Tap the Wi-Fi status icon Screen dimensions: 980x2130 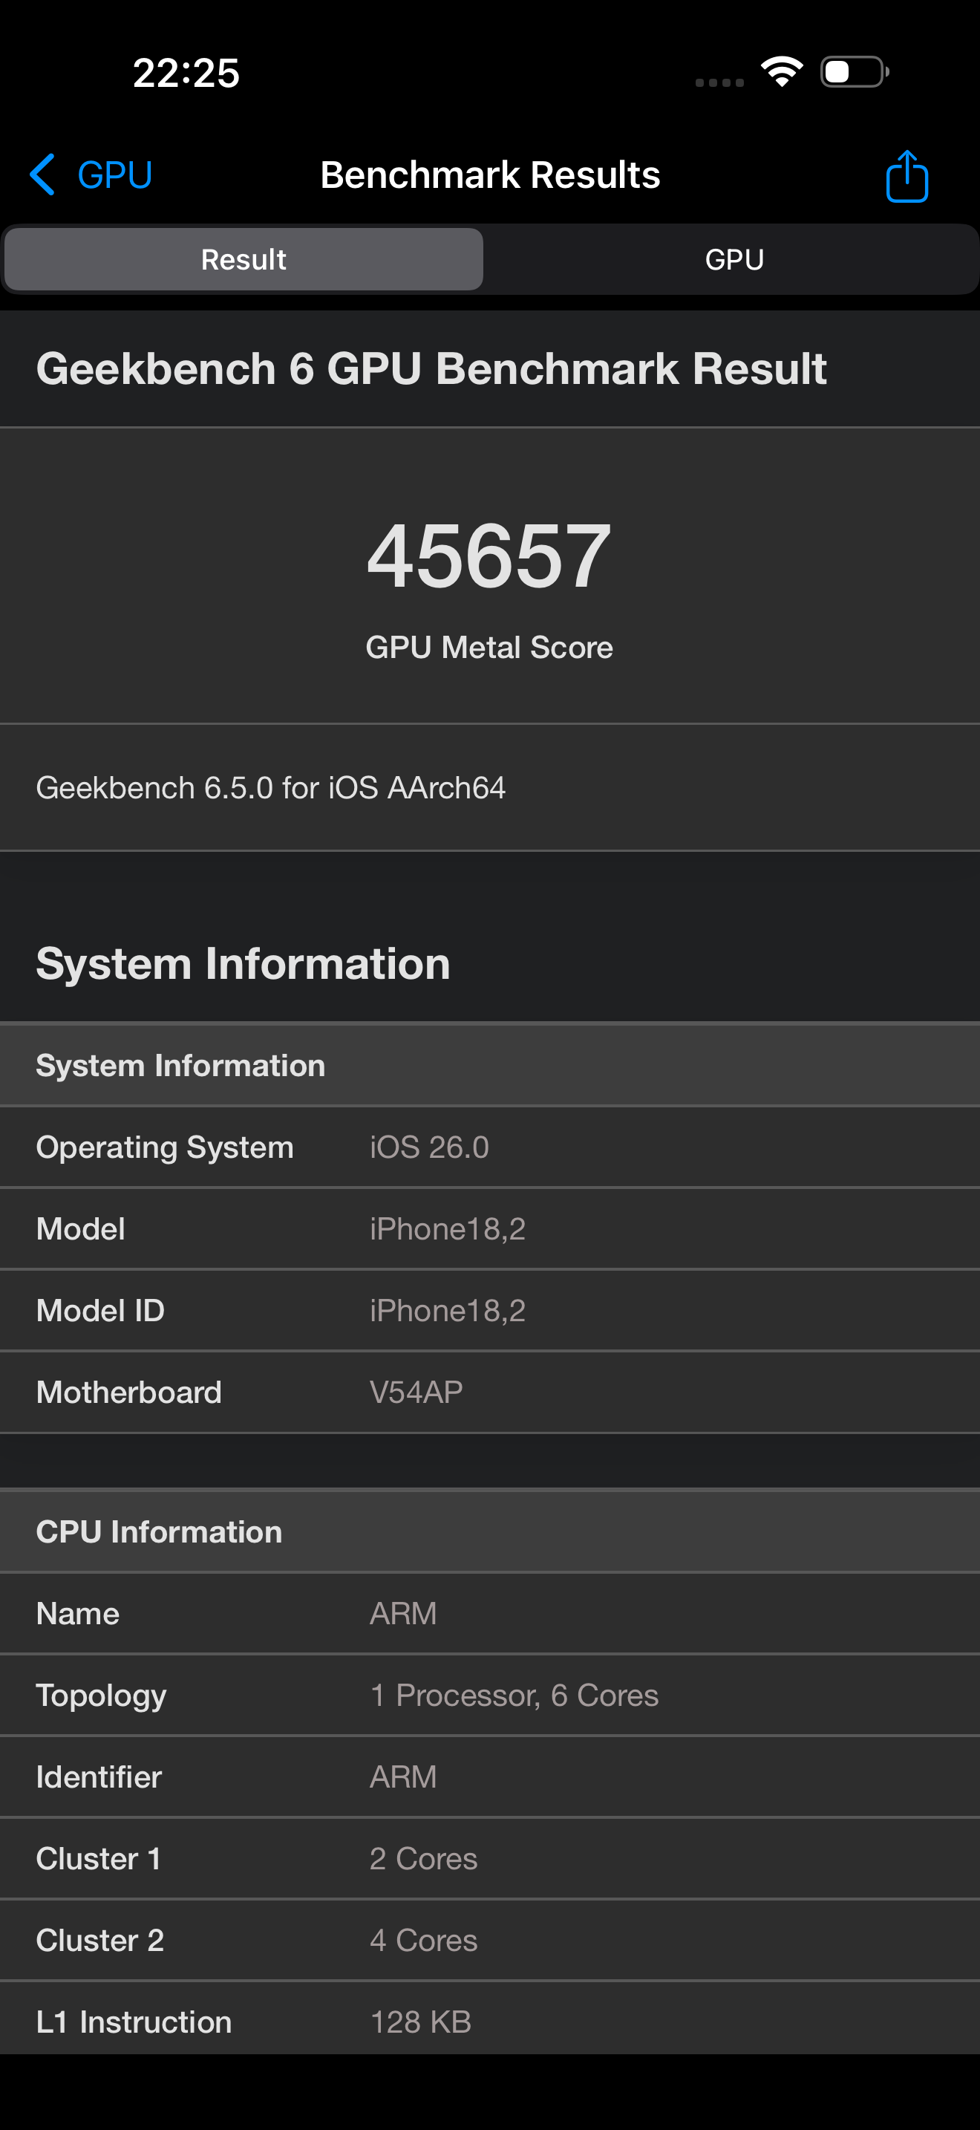(x=782, y=72)
